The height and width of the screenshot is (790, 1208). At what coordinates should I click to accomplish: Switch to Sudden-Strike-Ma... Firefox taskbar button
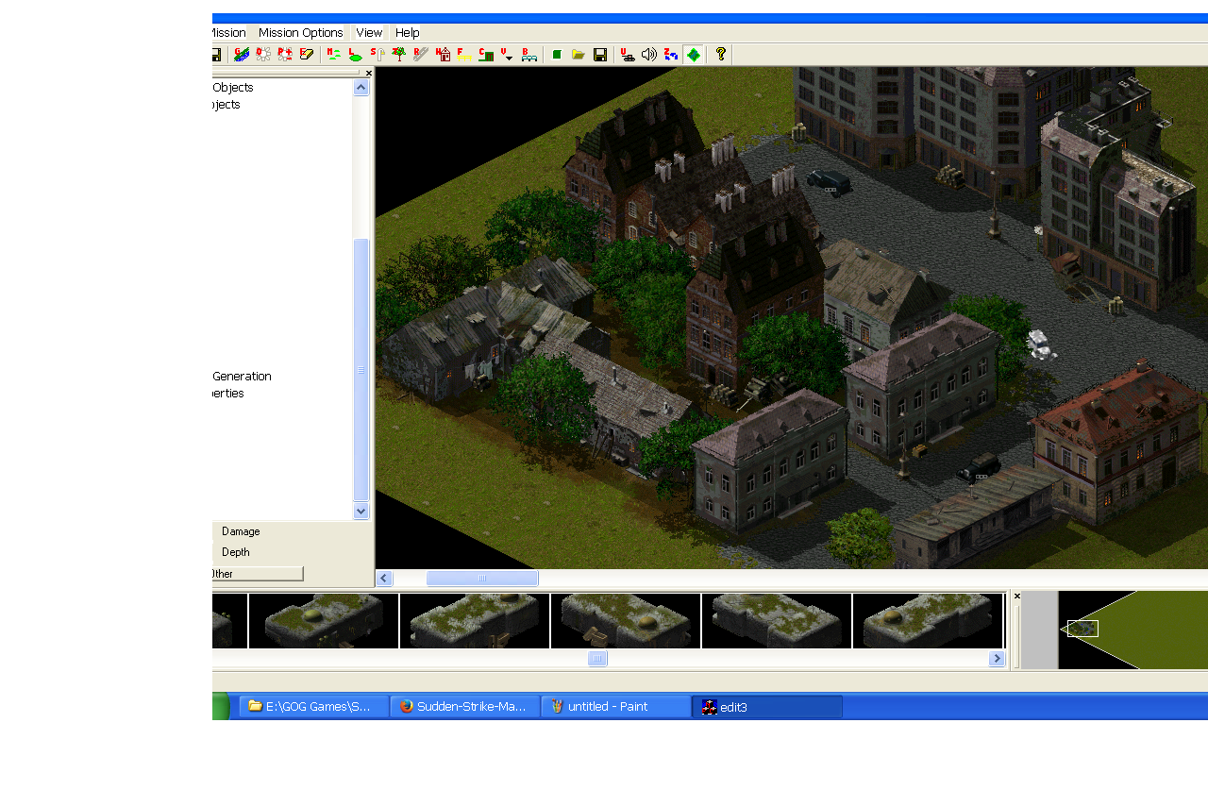pos(465,707)
